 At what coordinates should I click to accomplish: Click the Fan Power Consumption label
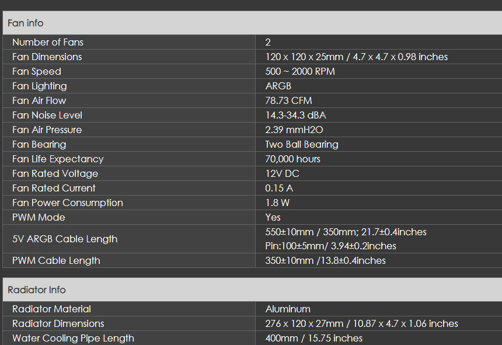[x=68, y=203]
